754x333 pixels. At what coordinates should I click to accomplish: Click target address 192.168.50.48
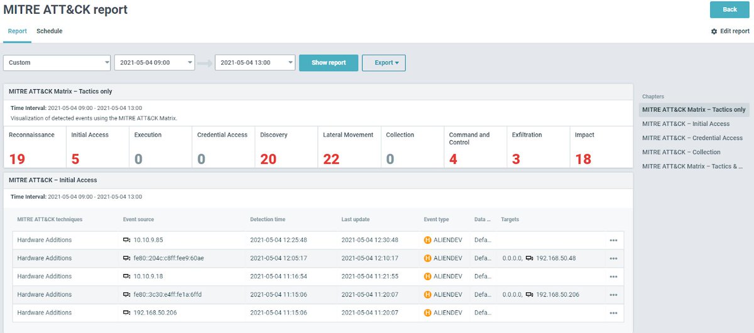tap(556, 258)
